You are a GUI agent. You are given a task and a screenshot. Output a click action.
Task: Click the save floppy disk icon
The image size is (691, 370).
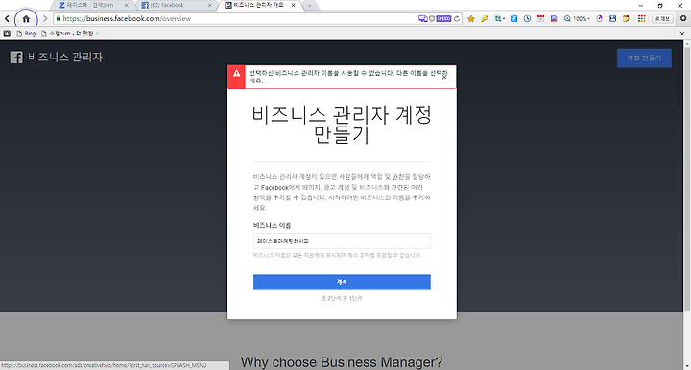click(x=612, y=18)
